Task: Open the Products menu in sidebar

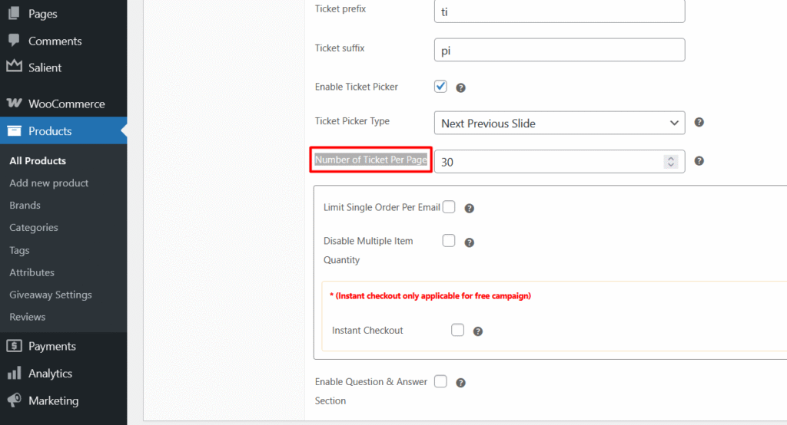Action: coord(50,131)
